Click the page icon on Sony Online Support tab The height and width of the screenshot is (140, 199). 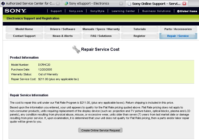[129, 4]
